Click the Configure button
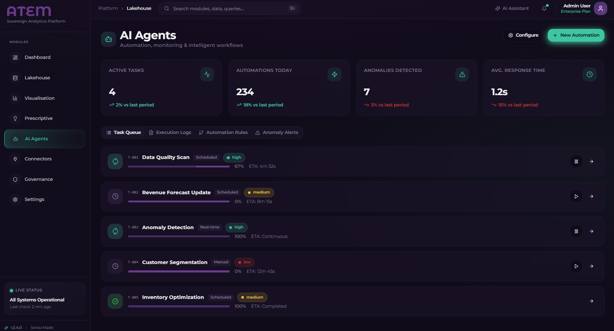Viewport: 614px width, 331px height. click(523, 35)
